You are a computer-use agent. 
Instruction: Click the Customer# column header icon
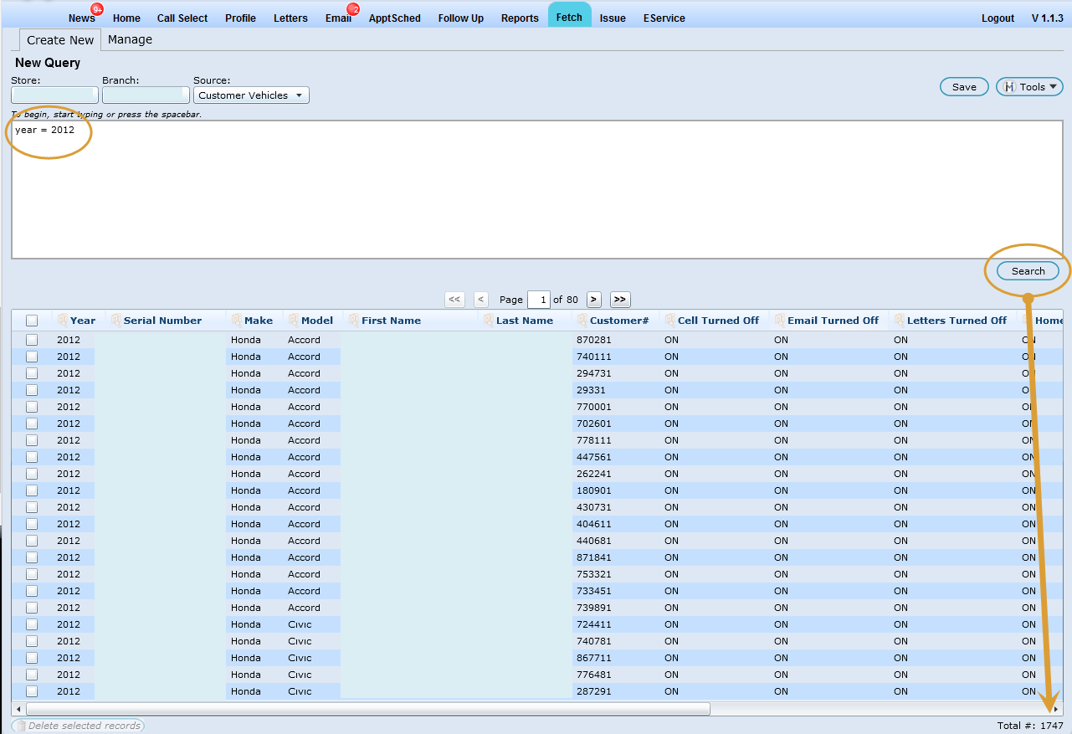point(582,320)
